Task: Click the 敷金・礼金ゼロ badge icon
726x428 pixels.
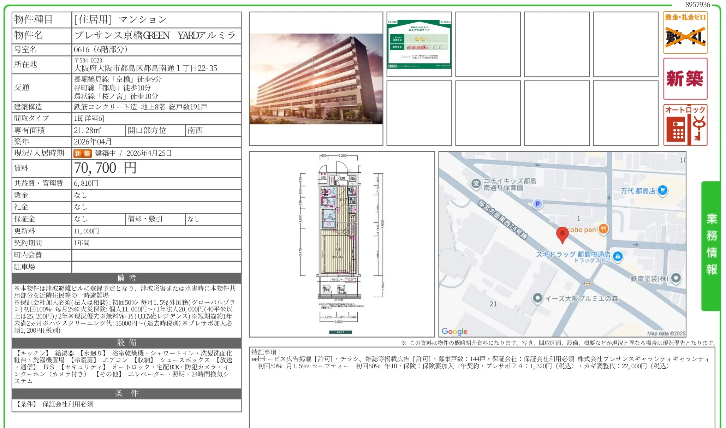Action: tap(685, 32)
